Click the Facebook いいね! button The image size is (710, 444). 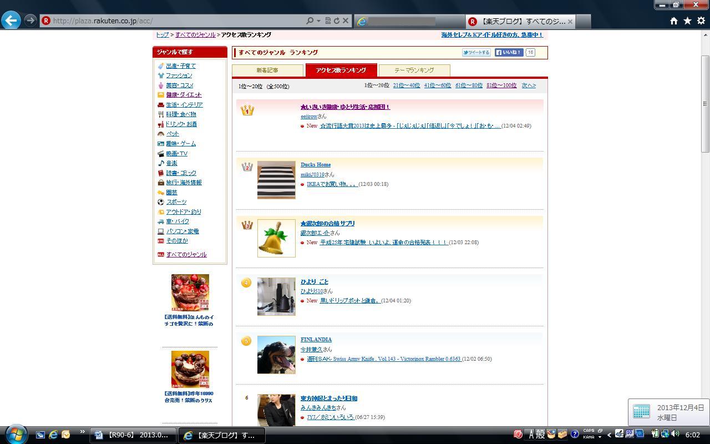509,53
